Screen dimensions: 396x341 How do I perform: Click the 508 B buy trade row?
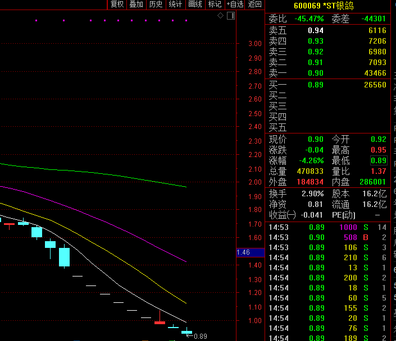[x=327, y=237]
